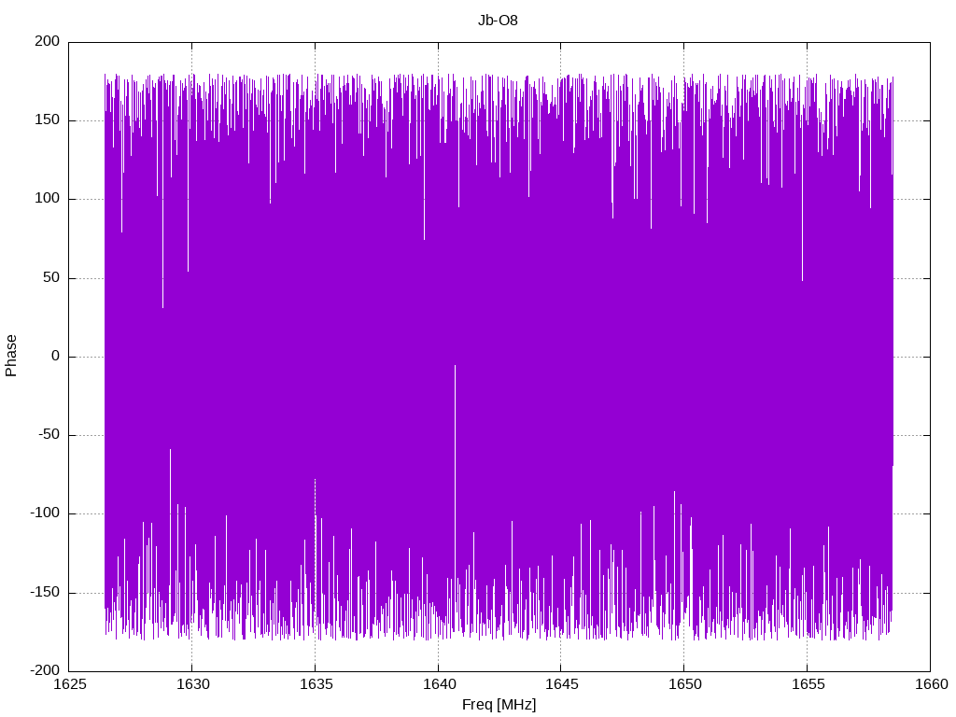956x717 pixels.
Task: Click the x-axis tick label 1635
Action: pyautogui.click(x=316, y=684)
